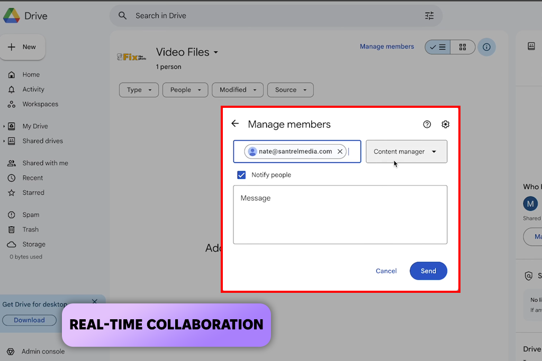
Task: Open Admin console link
Action: click(x=43, y=351)
